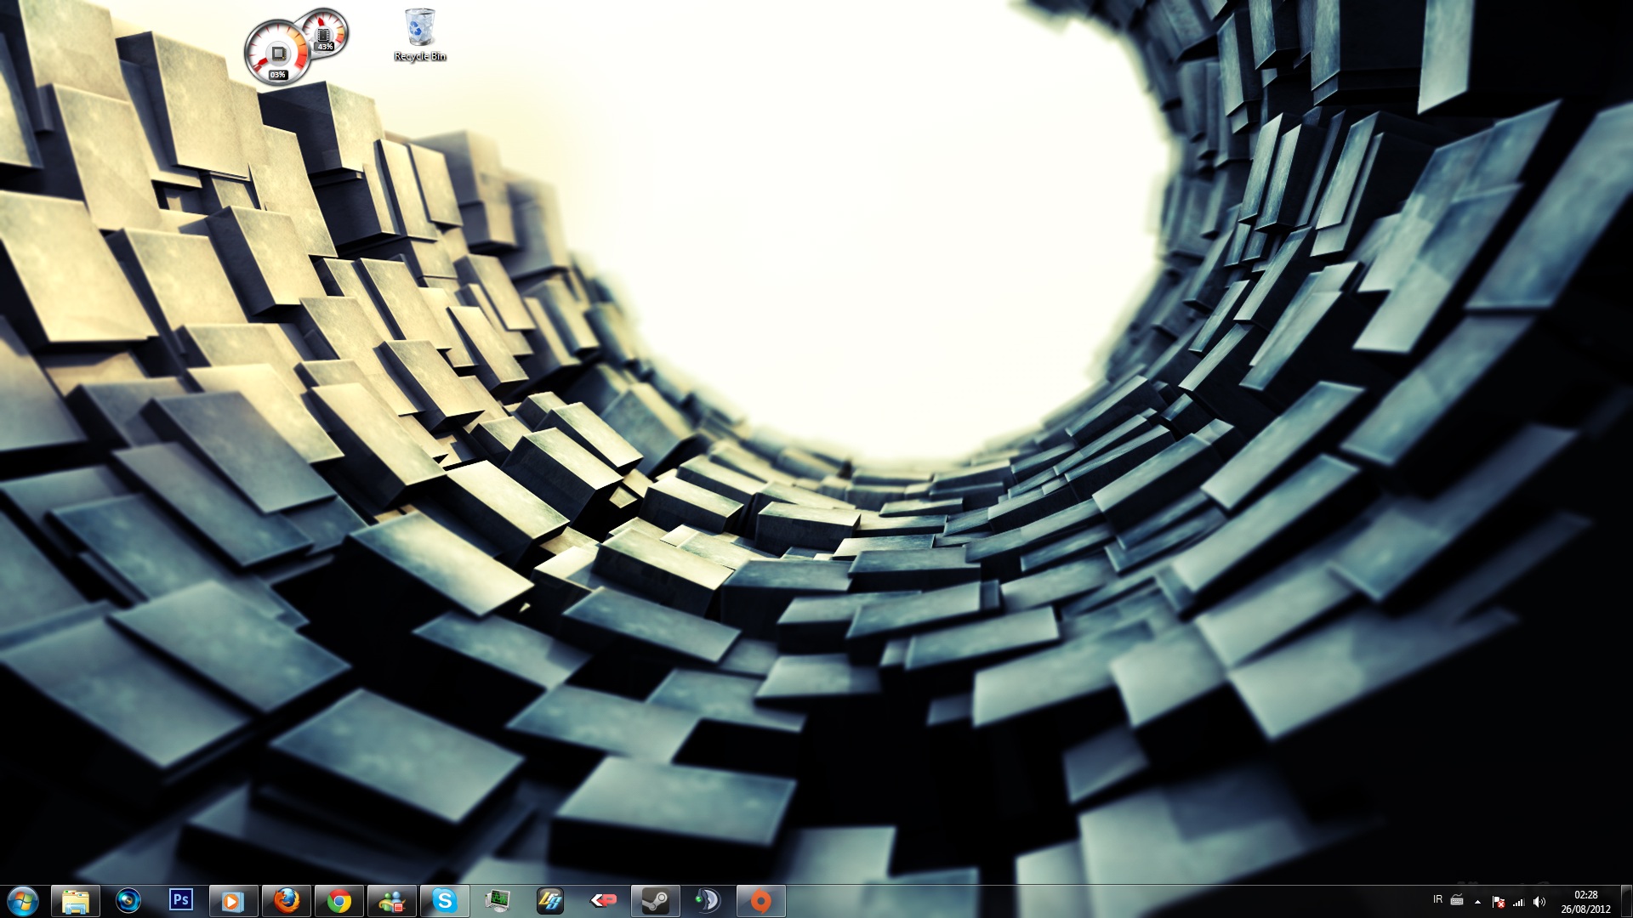Open the Steam taskbar button
This screenshot has width=1633, height=918.
[655, 900]
